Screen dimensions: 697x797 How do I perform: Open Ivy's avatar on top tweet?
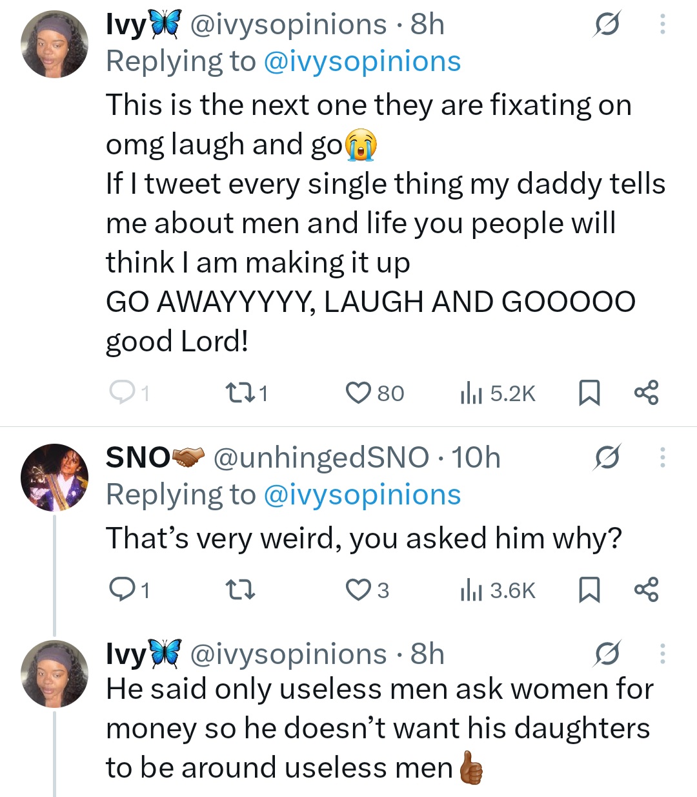[x=54, y=45]
